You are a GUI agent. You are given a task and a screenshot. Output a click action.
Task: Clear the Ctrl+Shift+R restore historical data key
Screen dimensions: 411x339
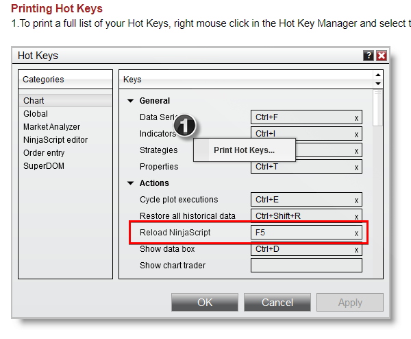(356, 216)
